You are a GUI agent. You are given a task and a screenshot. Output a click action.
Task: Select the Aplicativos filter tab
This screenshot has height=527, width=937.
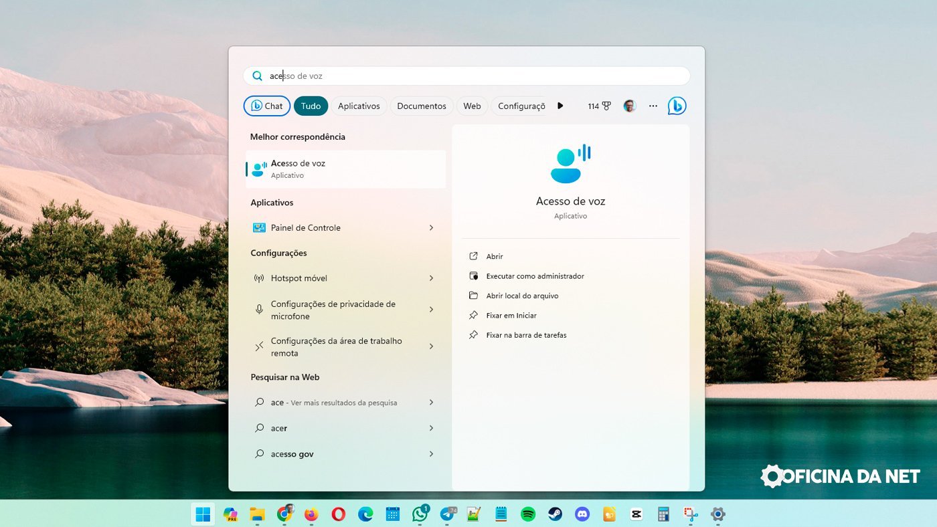(359, 106)
